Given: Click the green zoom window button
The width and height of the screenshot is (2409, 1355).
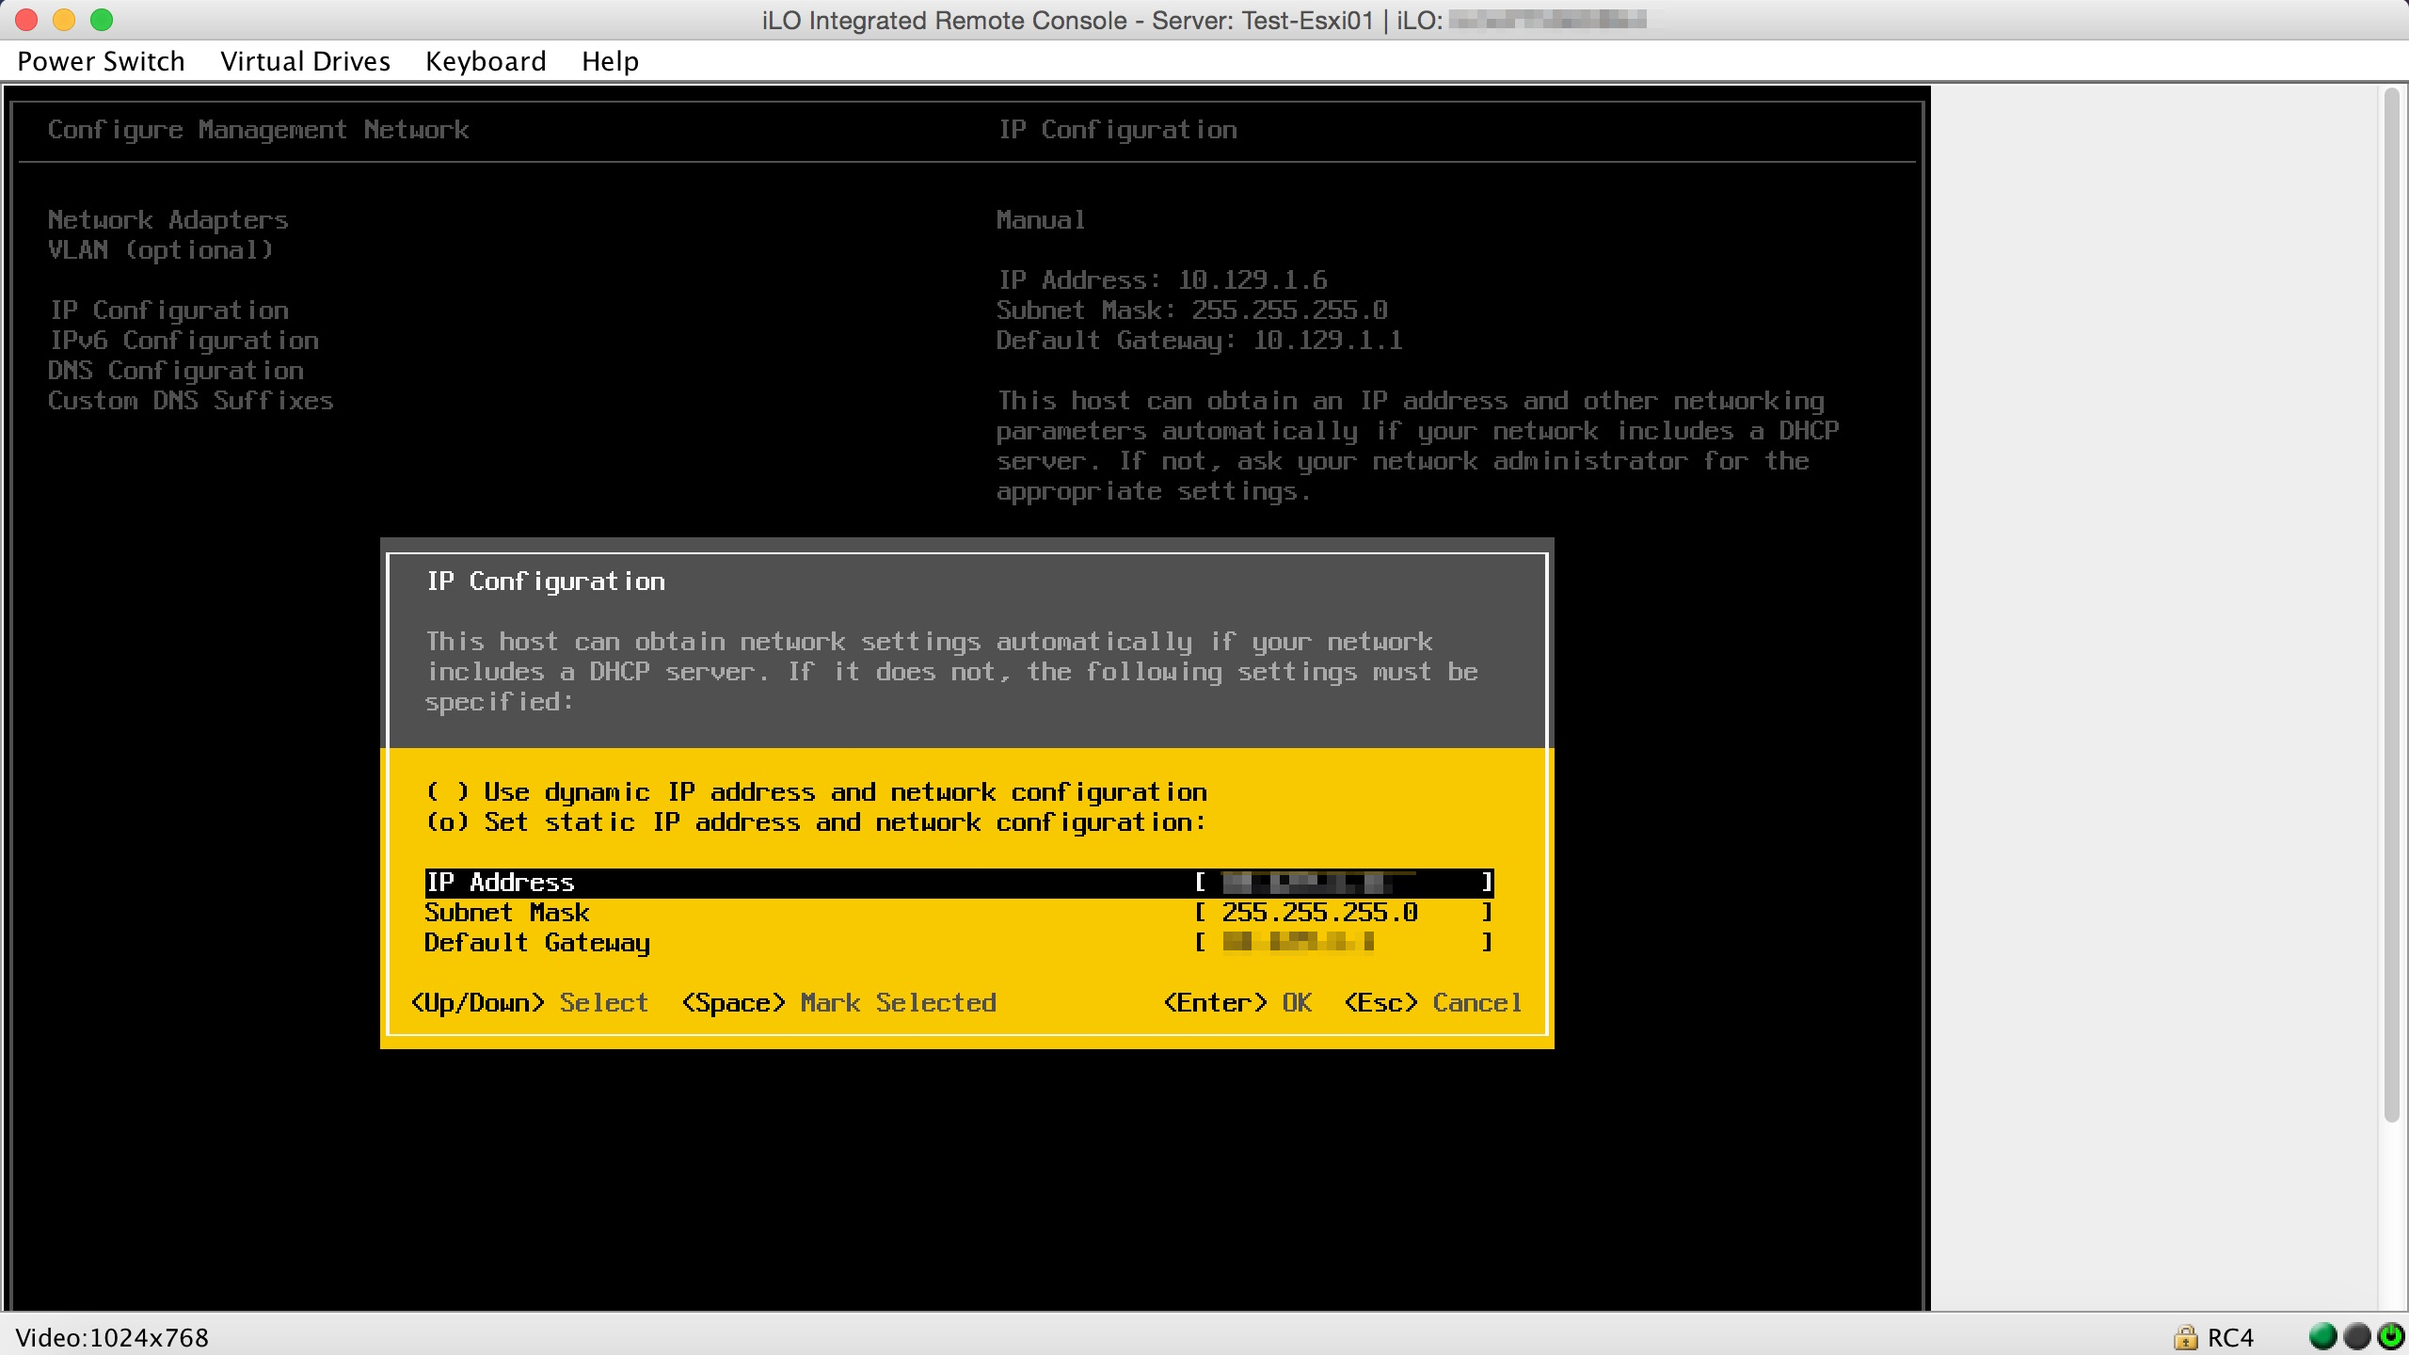Looking at the screenshot, I should pyautogui.click(x=102, y=20).
